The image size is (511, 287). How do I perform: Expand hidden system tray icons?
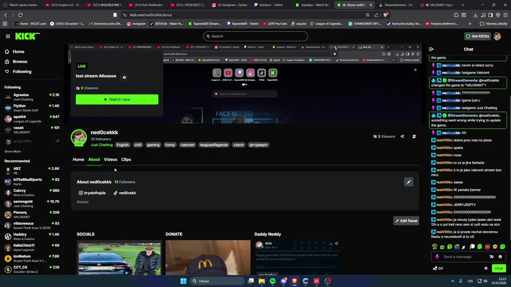click(453, 281)
